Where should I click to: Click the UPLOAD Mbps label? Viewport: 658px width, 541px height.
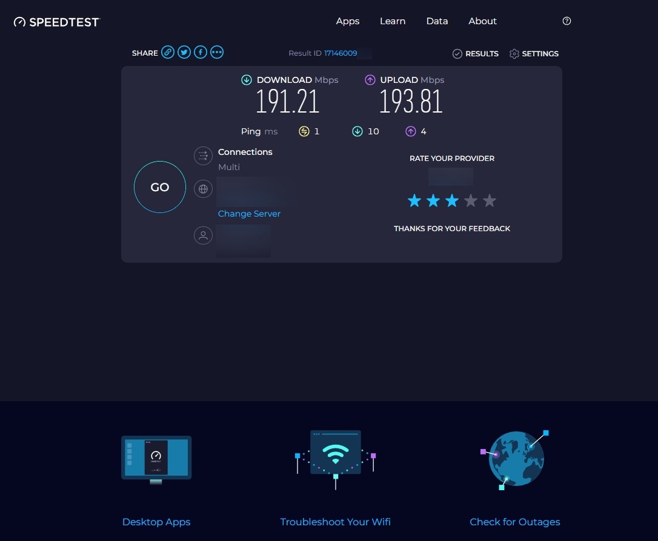(412, 80)
